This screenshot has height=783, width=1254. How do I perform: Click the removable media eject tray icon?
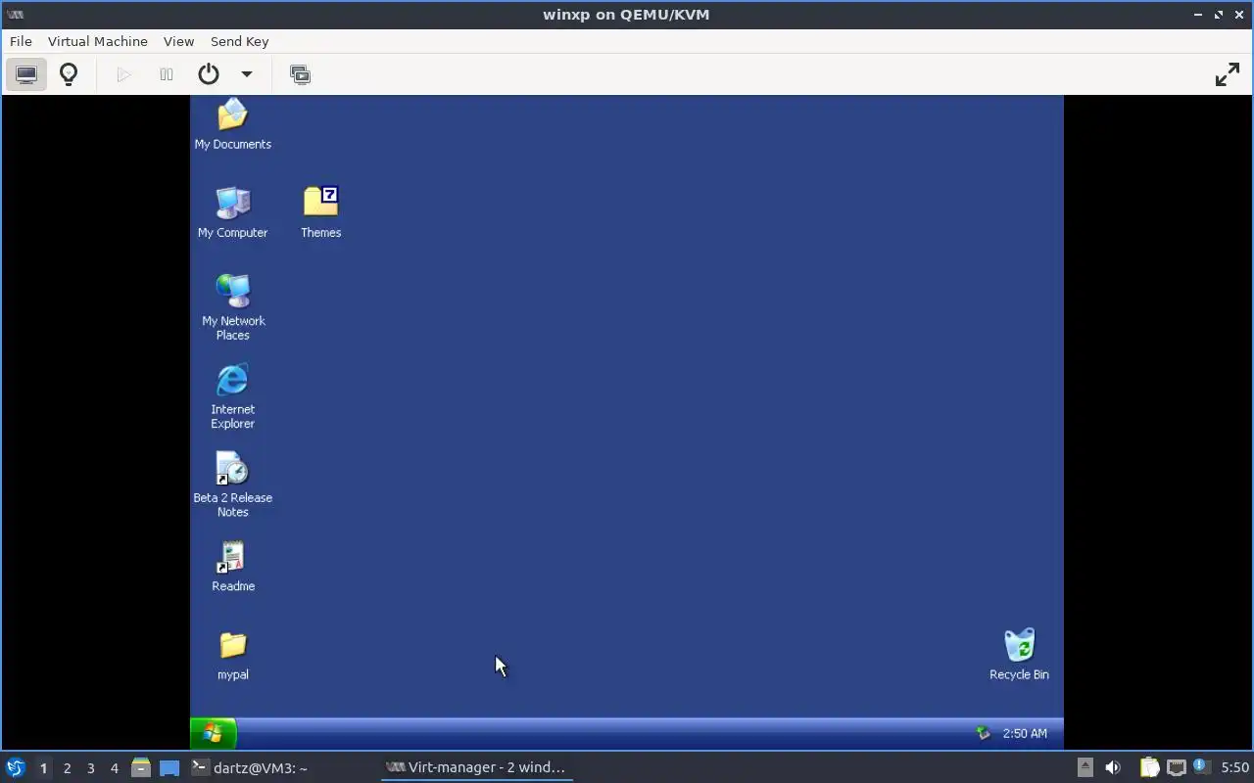point(1085,767)
